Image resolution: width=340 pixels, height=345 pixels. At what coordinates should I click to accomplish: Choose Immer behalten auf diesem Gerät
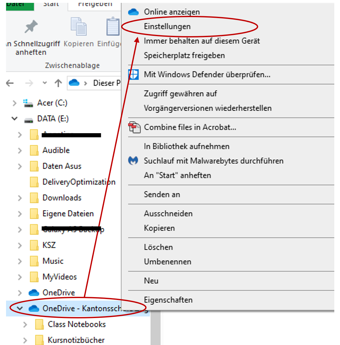tap(202, 41)
